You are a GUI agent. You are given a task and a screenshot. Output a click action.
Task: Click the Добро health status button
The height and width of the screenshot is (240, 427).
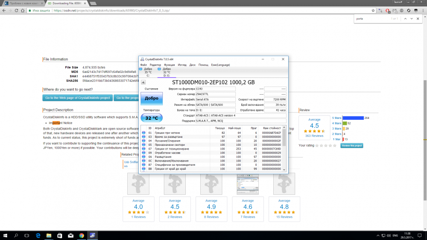pos(152,98)
